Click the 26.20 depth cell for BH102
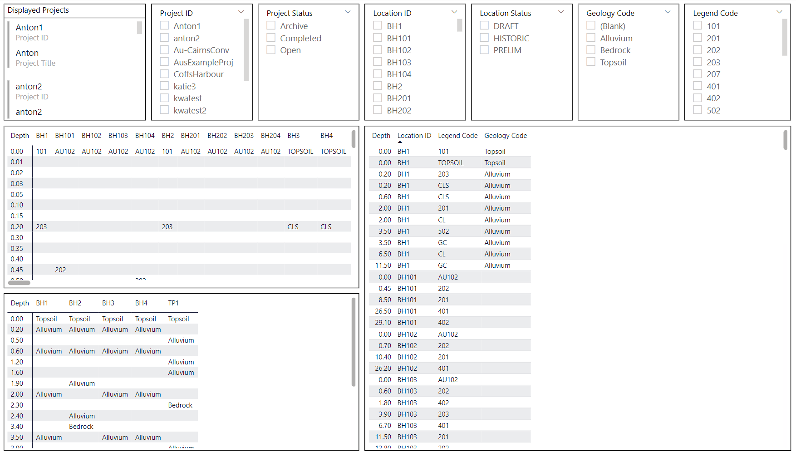This screenshot has width=796, height=452. 383,368
